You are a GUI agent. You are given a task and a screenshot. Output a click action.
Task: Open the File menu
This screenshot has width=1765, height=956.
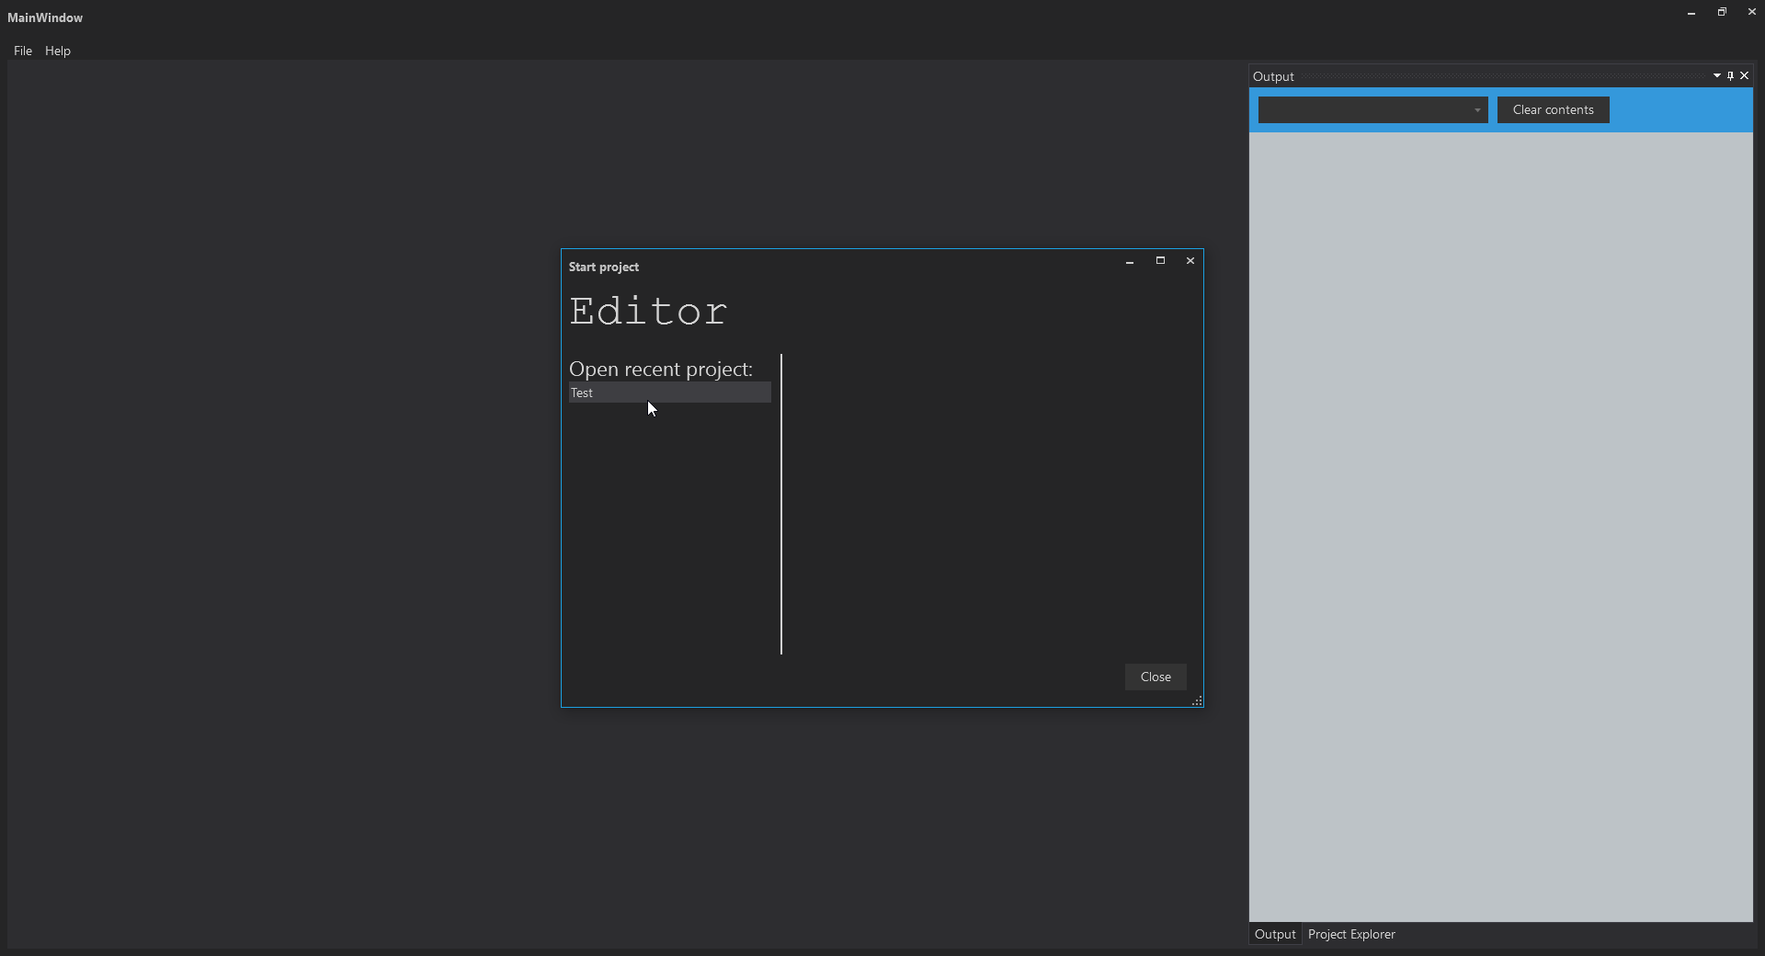click(23, 51)
